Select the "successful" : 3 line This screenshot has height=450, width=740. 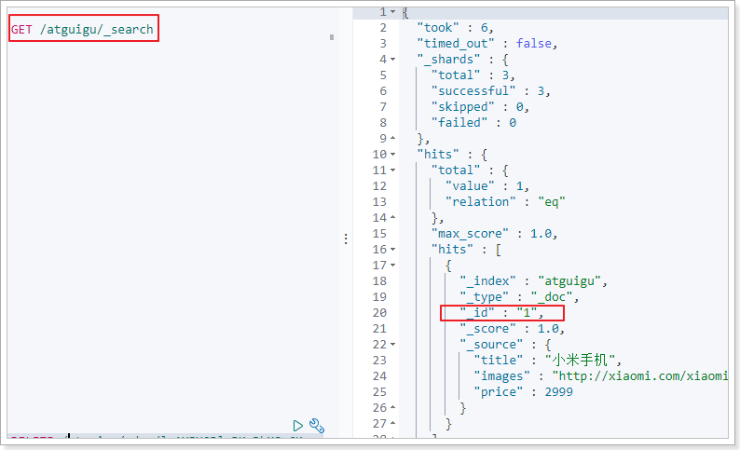[491, 91]
